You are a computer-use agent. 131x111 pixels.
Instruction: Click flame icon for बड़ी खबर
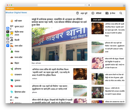12,21
